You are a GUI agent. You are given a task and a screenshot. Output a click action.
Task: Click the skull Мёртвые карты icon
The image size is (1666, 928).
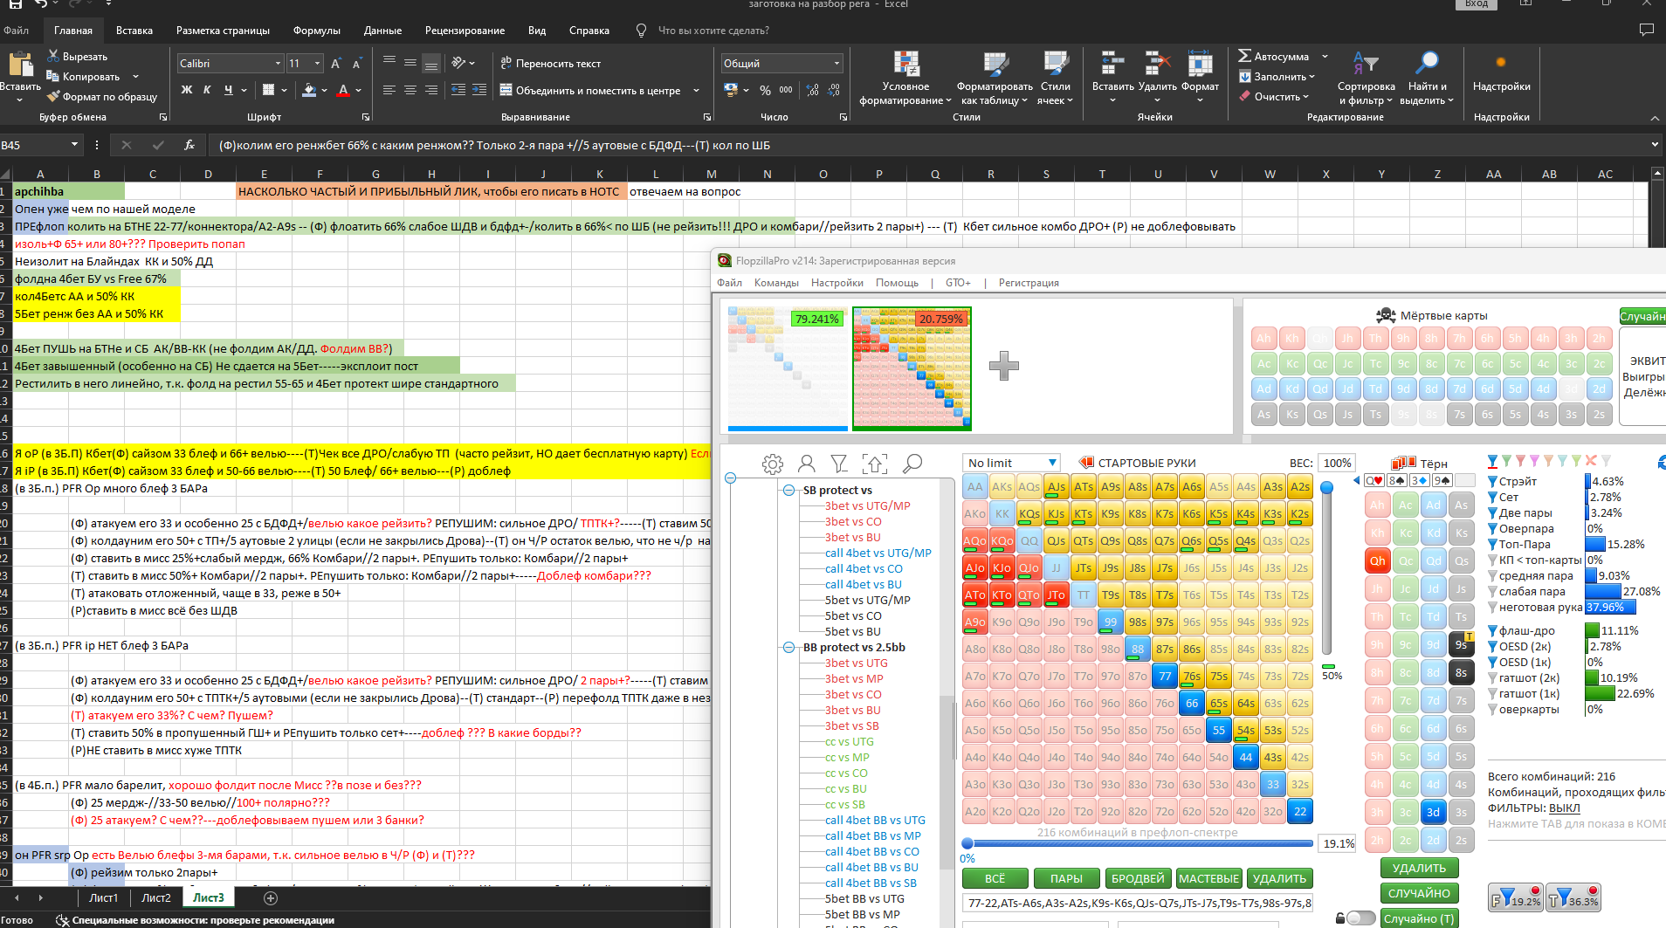point(1386,315)
